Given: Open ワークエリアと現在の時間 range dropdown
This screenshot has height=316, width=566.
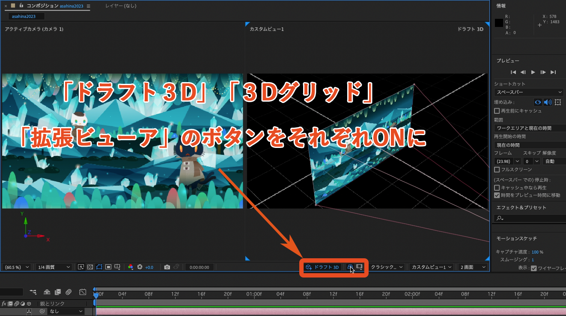Looking at the screenshot, I should 530,128.
